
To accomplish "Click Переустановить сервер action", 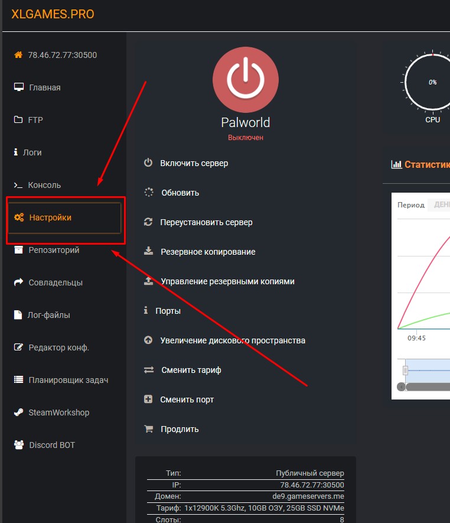I will (x=206, y=222).
